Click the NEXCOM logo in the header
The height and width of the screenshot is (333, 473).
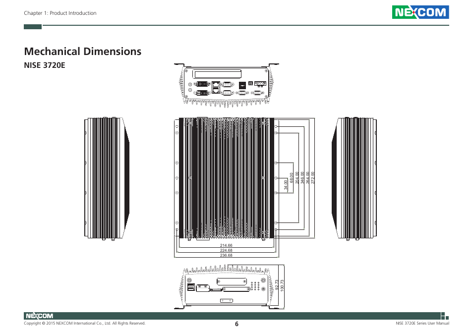pyautogui.click(x=420, y=12)
